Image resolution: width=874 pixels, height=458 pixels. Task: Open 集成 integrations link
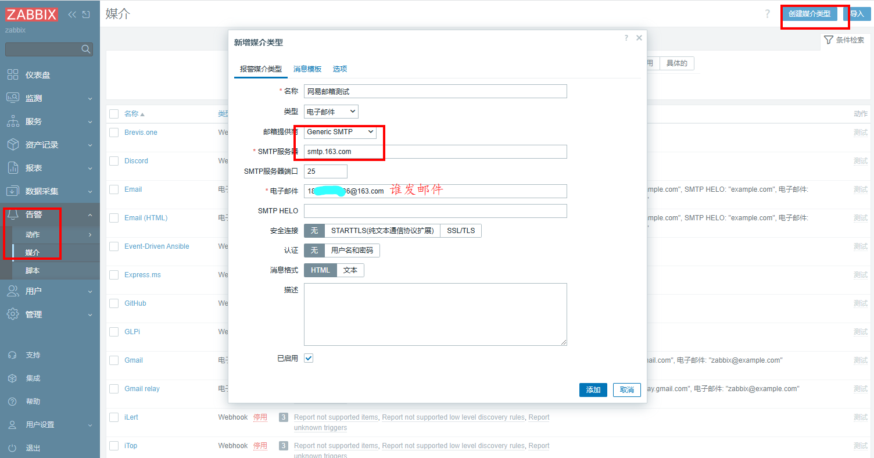coord(49,378)
